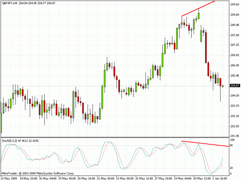Click the 203.70 price axis label
Viewport: 241px width, 181px height.
coord(235,106)
